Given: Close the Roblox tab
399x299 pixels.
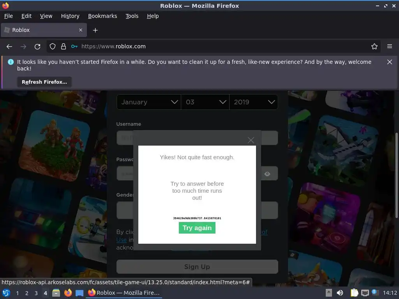Looking at the screenshot, I should point(81,30).
